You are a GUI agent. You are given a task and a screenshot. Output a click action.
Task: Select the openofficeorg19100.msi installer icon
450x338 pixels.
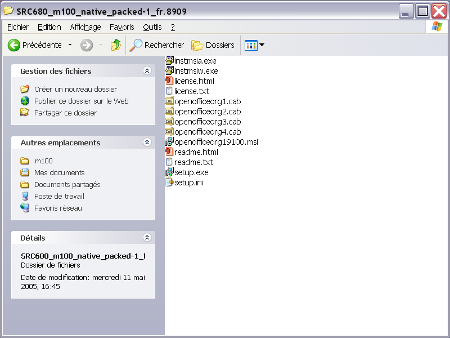(x=169, y=142)
